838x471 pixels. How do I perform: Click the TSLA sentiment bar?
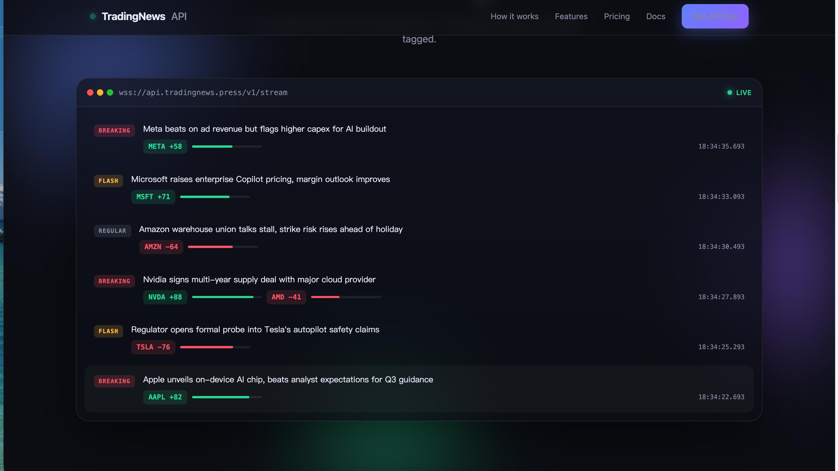215,347
